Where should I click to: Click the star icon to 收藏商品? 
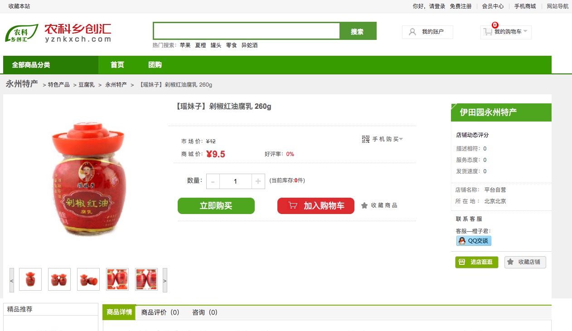tap(364, 205)
